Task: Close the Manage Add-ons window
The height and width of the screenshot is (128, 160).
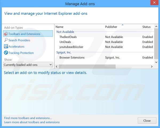Action: click(x=154, y=2)
